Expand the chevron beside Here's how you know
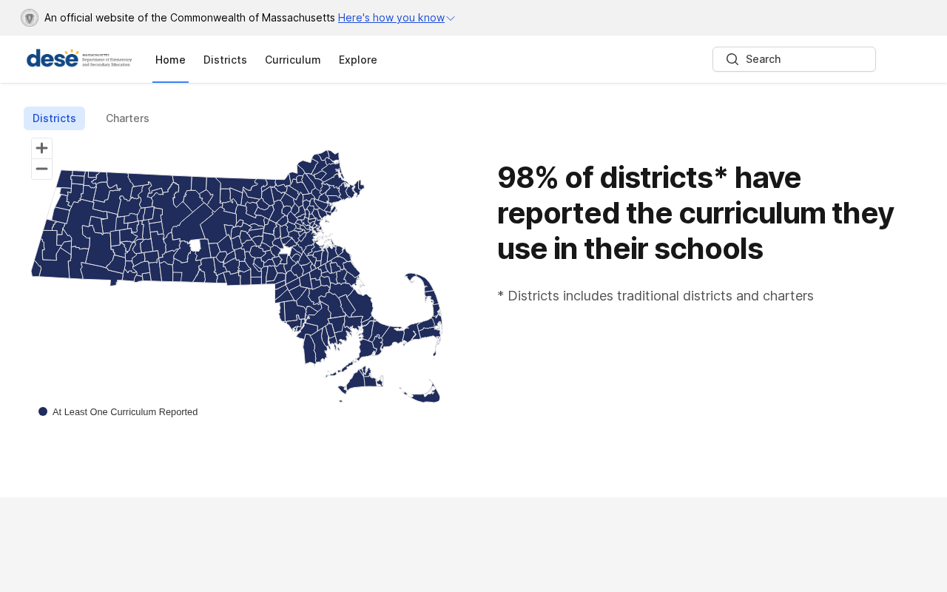Viewport: 947px width, 592px height. coord(451,18)
